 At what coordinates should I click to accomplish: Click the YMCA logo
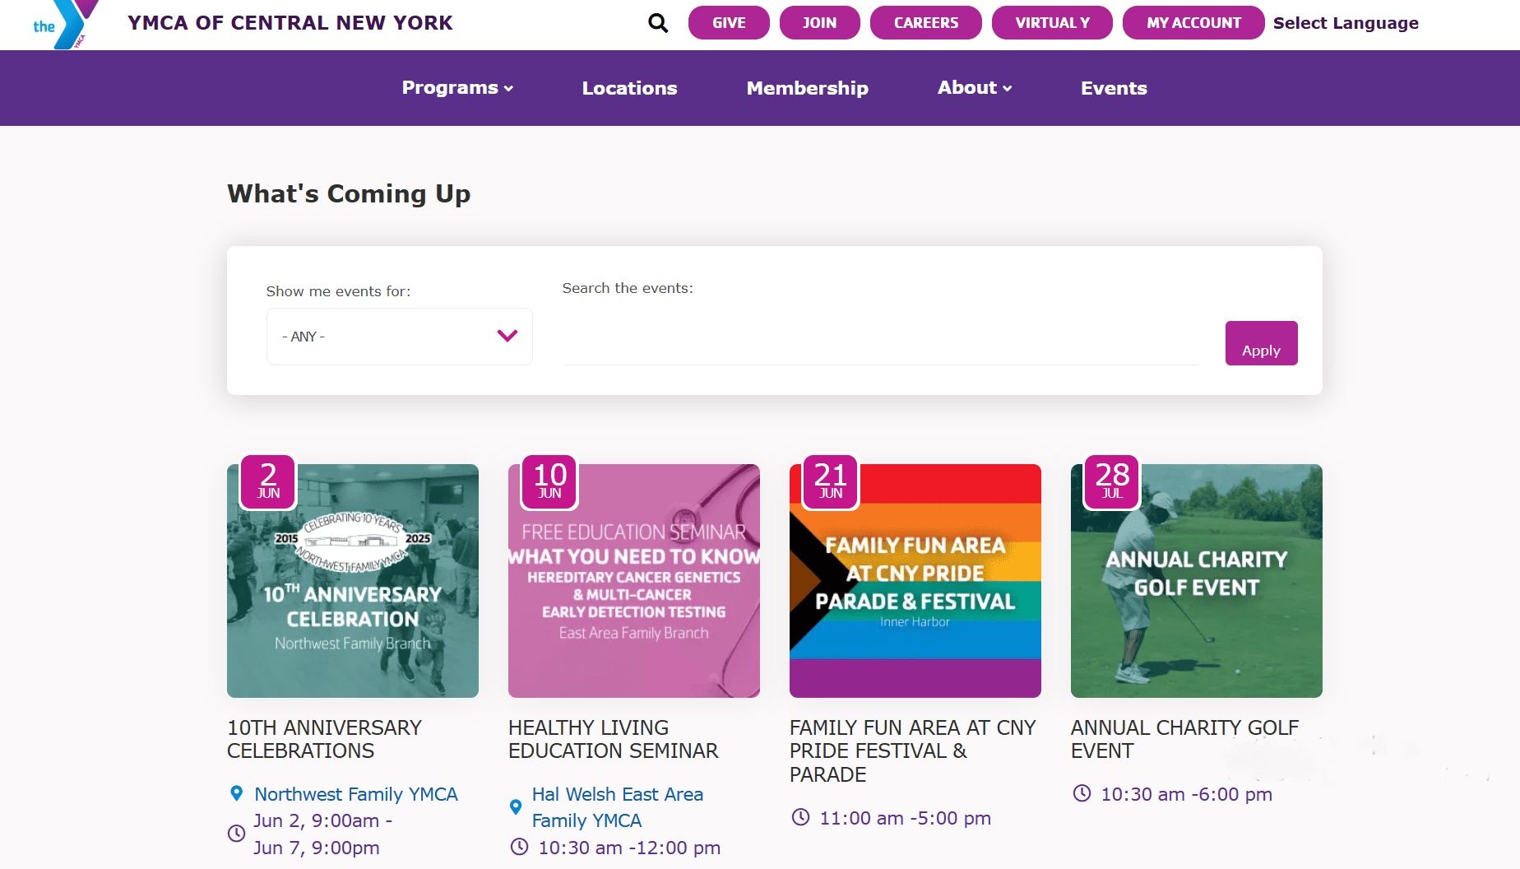pyautogui.click(x=66, y=24)
